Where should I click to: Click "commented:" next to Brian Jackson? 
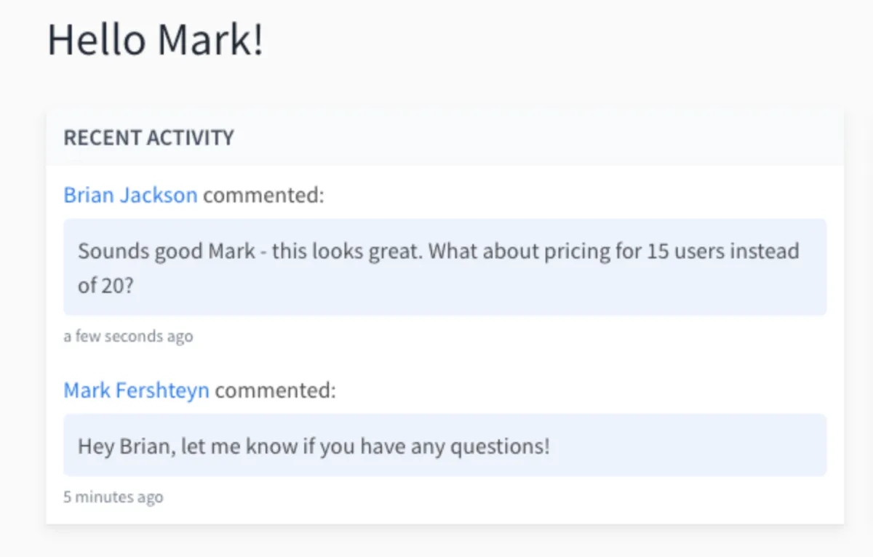[x=263, y=196]
